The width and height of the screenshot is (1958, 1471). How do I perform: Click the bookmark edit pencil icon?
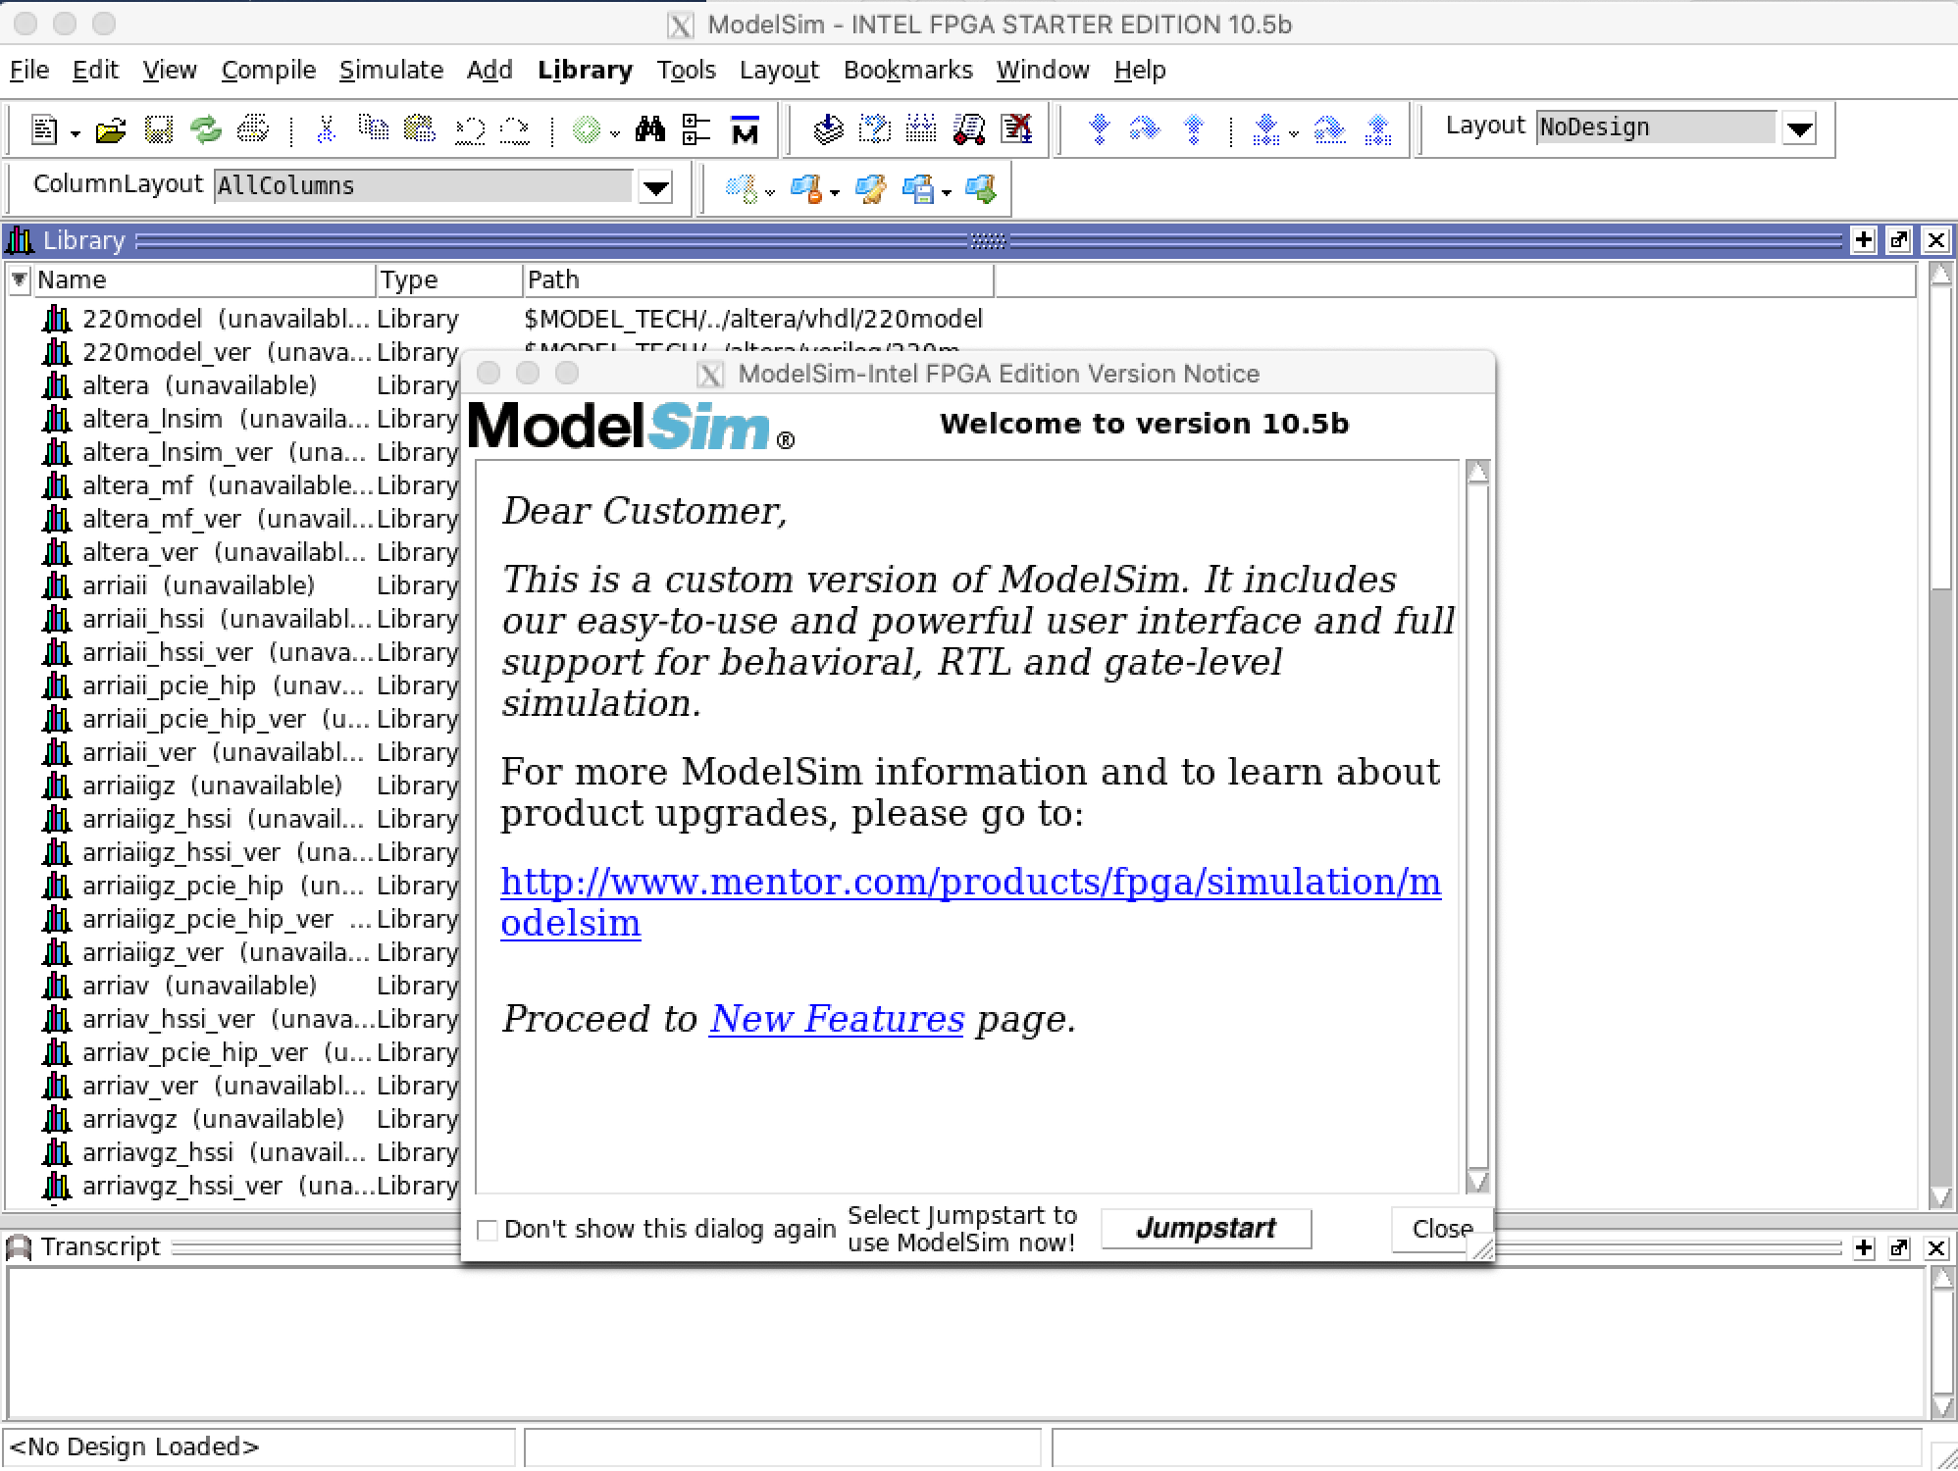[870, 188]
